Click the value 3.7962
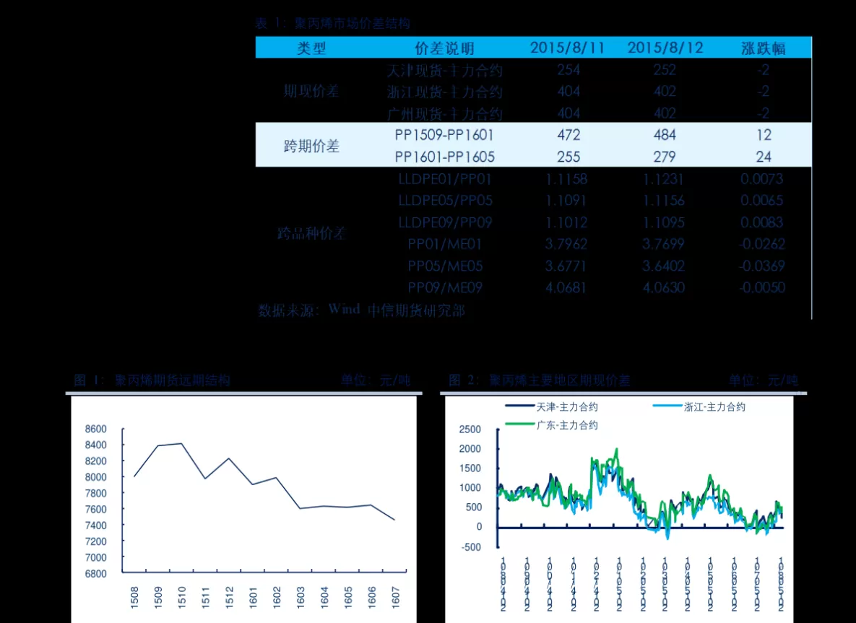The height and width of the screenshot is (623, 856). pos(566,245)
